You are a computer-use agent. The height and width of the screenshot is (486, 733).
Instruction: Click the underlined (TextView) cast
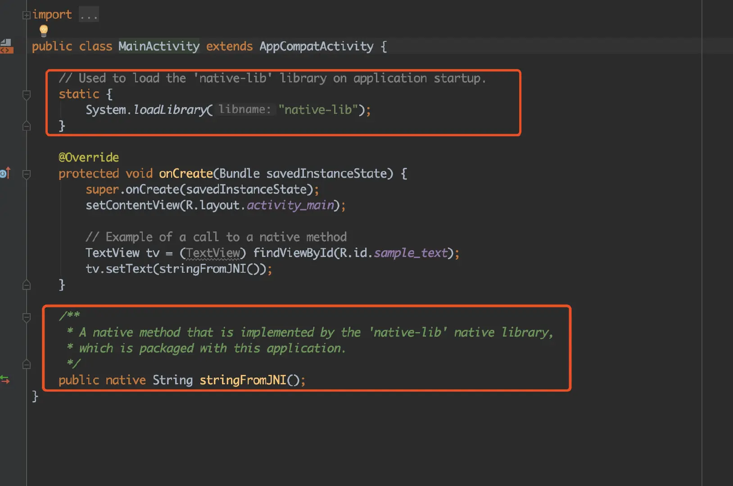click(213, 253)
